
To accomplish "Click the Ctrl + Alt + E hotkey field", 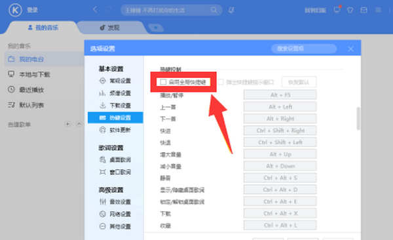I will coord(280,201).
